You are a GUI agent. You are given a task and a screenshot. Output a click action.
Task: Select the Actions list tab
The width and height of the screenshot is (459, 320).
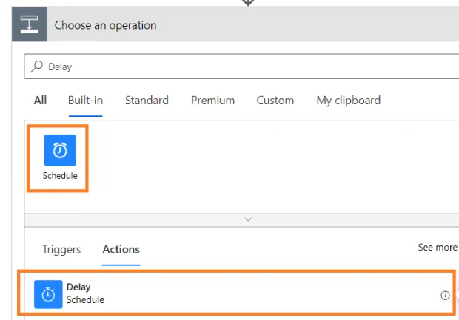click(121, 249)
